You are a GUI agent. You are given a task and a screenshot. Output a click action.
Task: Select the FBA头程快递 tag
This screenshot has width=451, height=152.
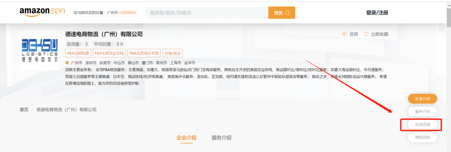coord(78,53)
